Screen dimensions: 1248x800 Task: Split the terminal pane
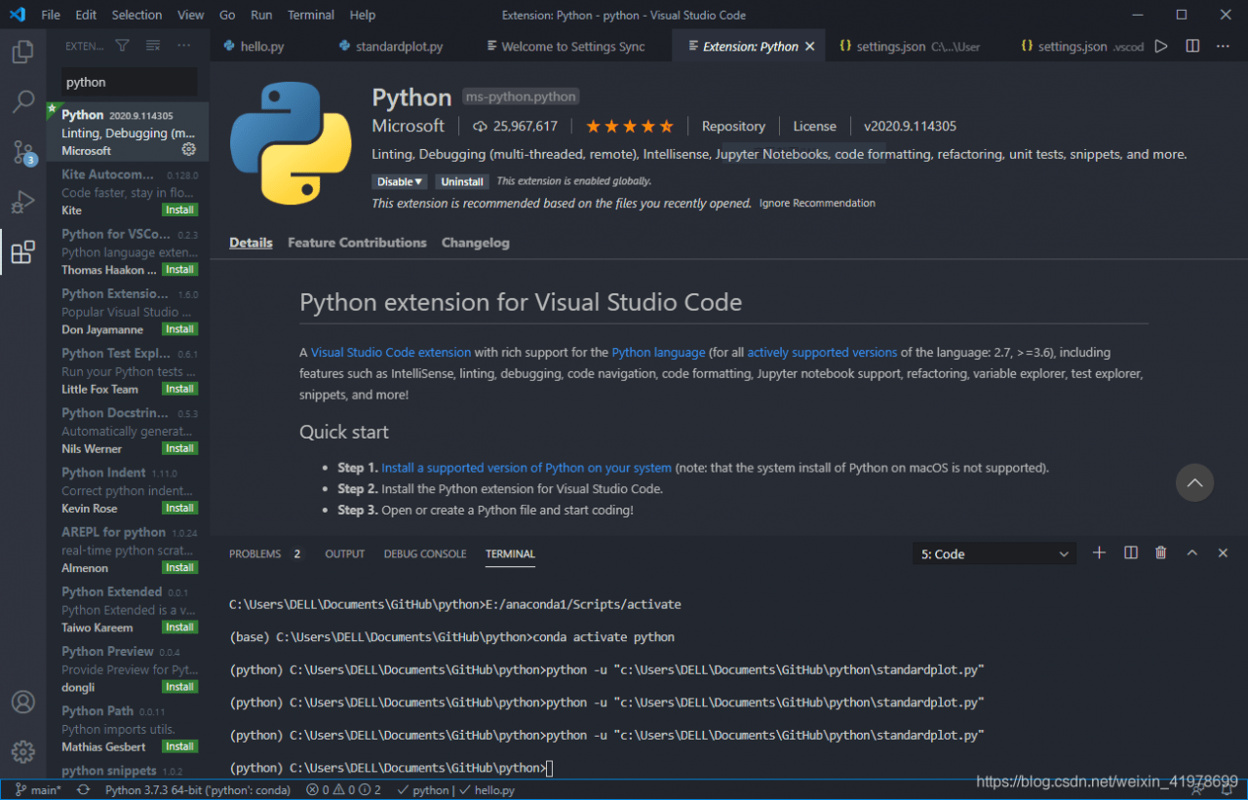coord(1130,552)
